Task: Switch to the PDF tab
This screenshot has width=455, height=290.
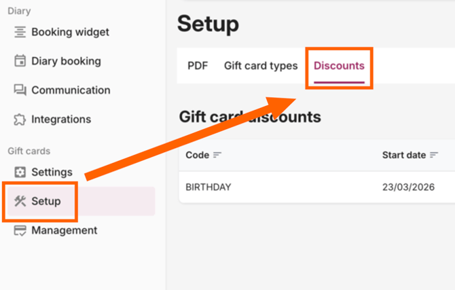Action: 198,66
